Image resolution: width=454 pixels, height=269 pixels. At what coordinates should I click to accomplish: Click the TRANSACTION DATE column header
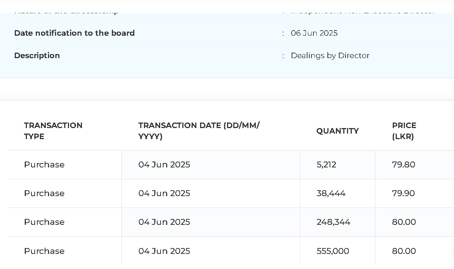click(199, 131)
